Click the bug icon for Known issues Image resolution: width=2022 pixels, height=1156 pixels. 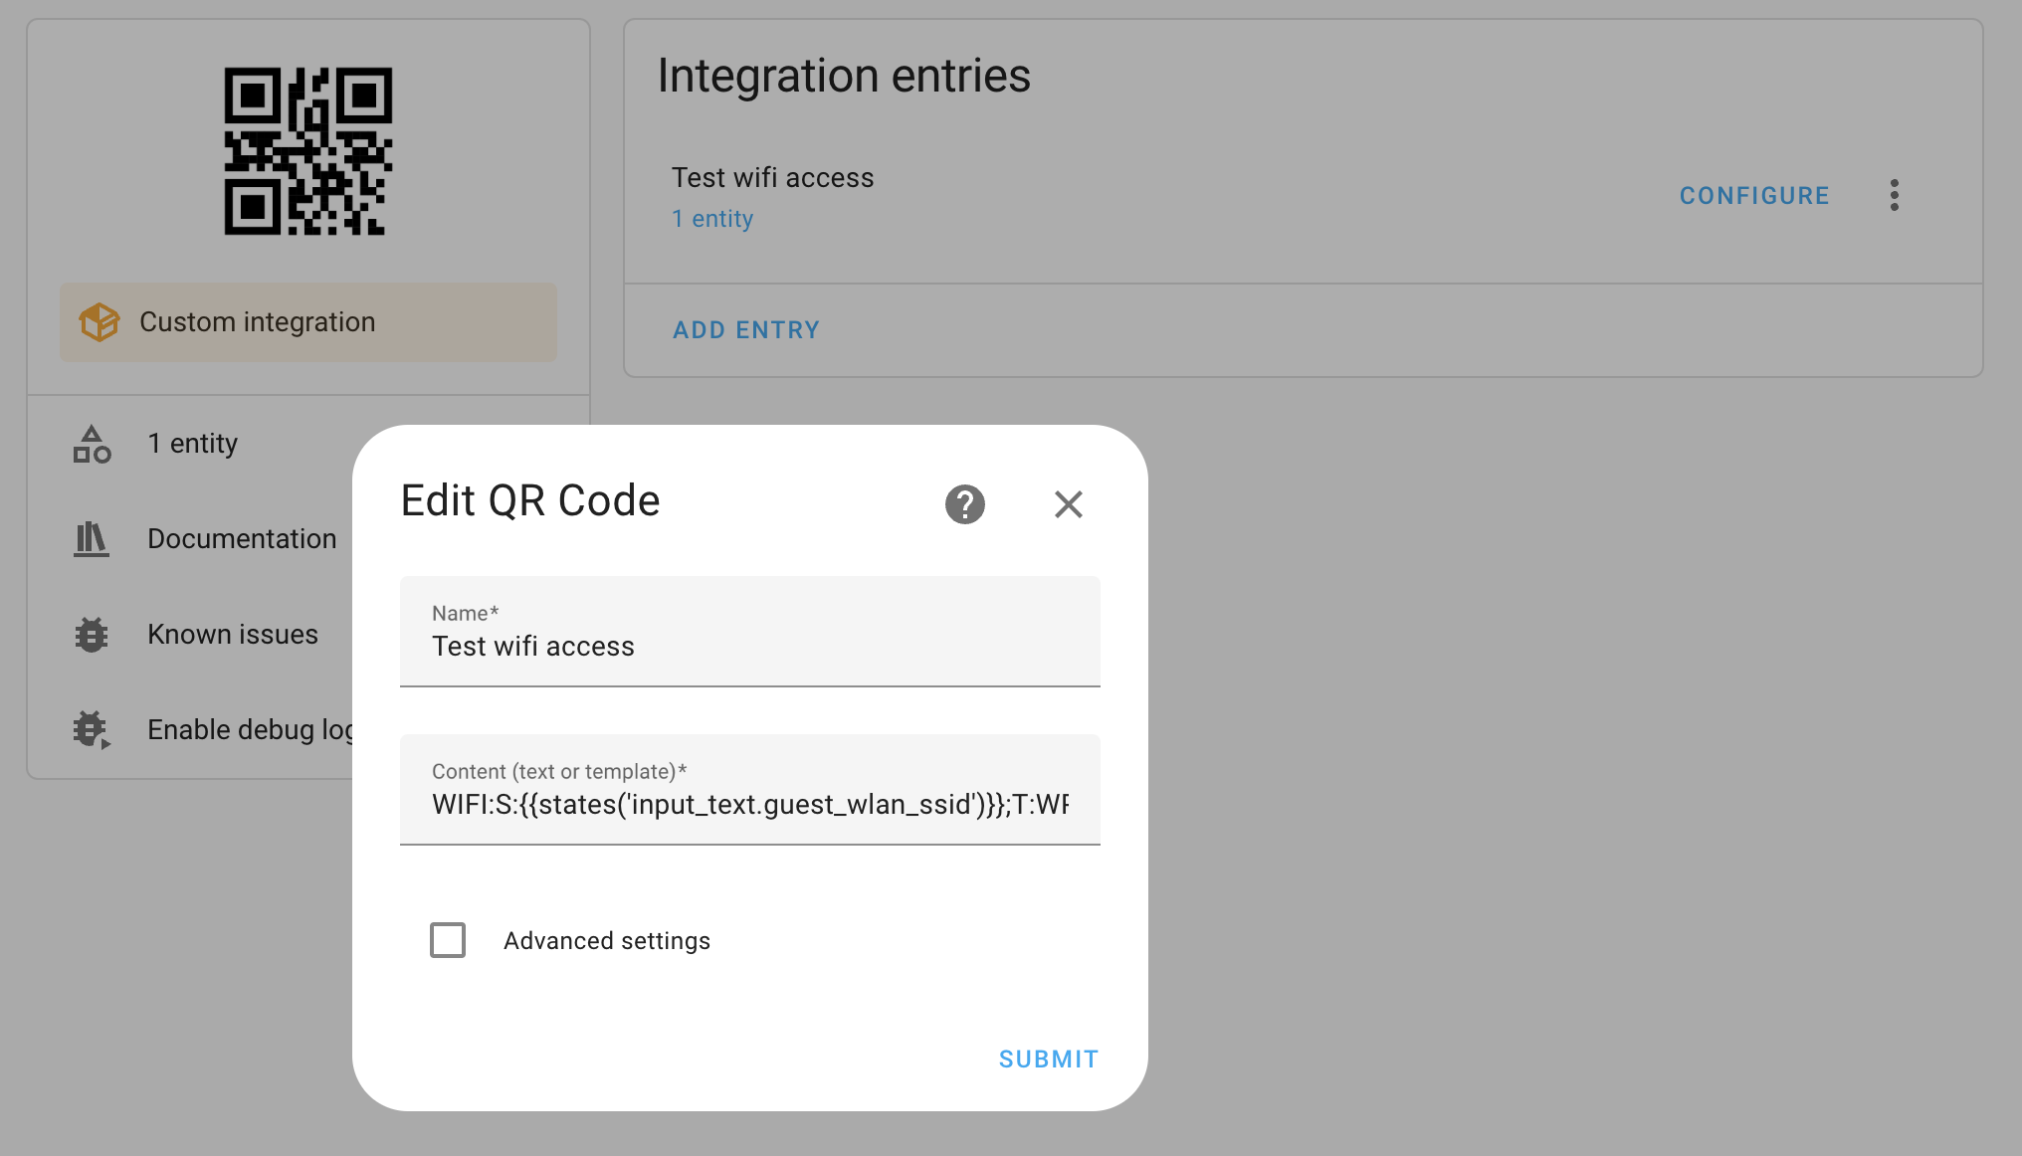tap(91, 635)
